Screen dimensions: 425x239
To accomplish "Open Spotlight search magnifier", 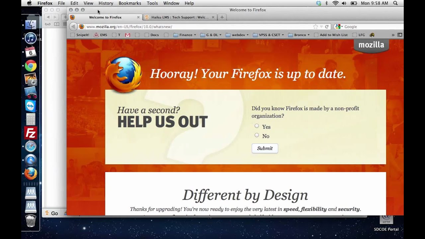I will click(x=395, y=3).
